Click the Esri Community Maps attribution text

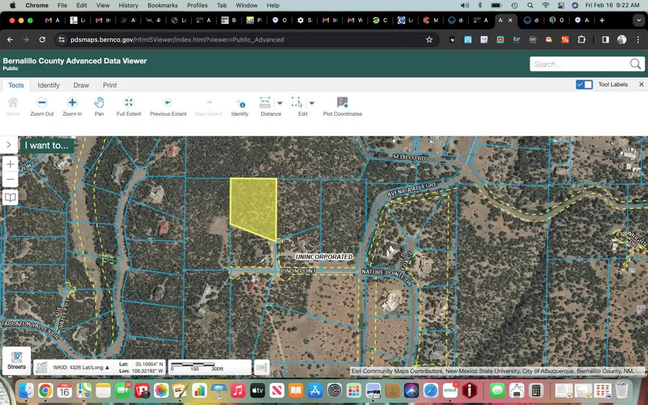(496, 371)
